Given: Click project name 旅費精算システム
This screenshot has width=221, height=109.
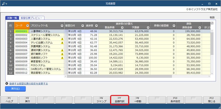Looking at the screenshot, I should 40,47.
